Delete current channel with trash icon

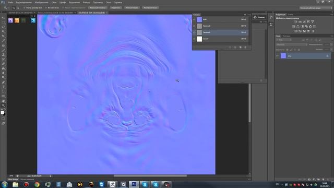[x=245, y=48]
